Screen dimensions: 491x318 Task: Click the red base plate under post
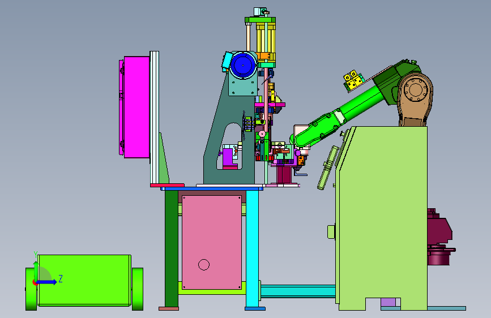167,185
